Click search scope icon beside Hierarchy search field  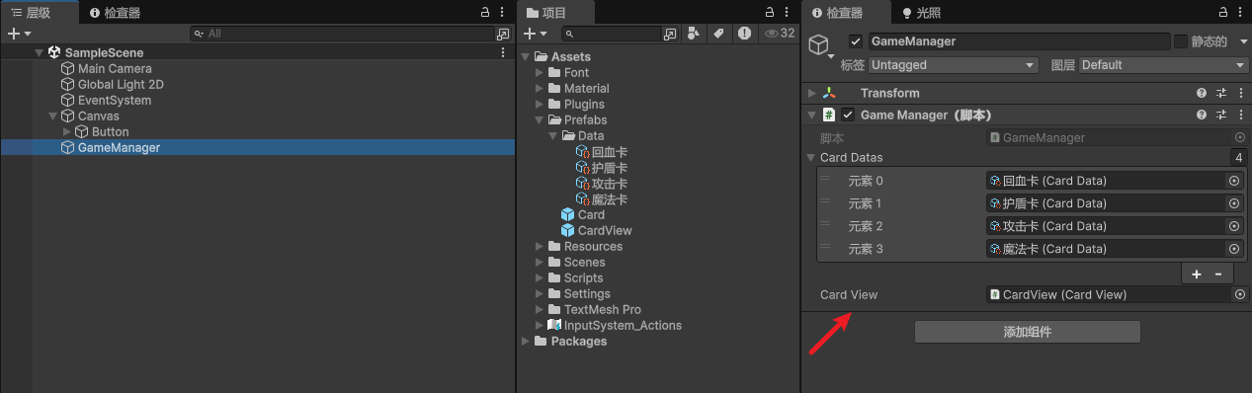coord(503,34)
